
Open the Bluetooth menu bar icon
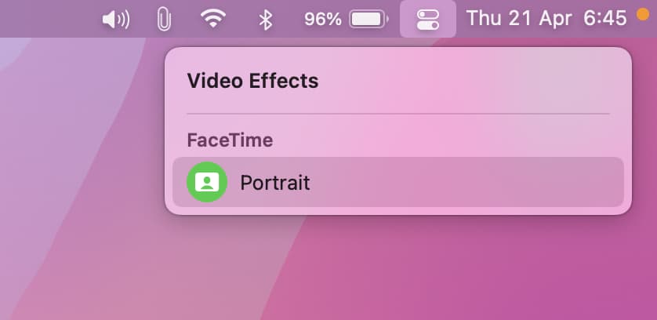tap(265, 20)
